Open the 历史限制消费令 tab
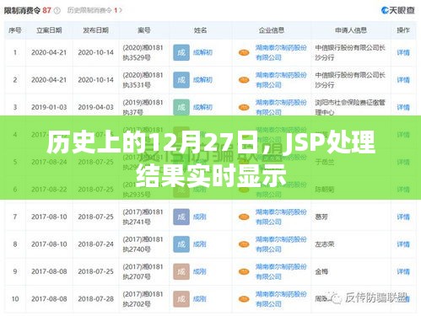The height and width of the screenshot is (316, 421). point(89,10)
